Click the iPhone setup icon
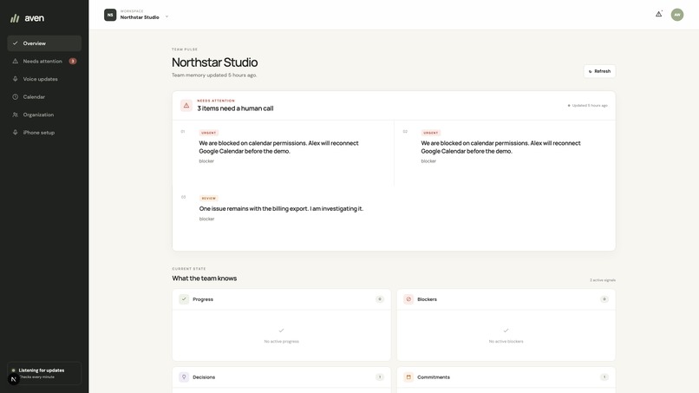699x393 pixels. [x=15, y=133]
